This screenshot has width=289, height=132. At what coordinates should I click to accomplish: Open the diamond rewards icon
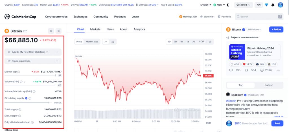pos(266,5)
